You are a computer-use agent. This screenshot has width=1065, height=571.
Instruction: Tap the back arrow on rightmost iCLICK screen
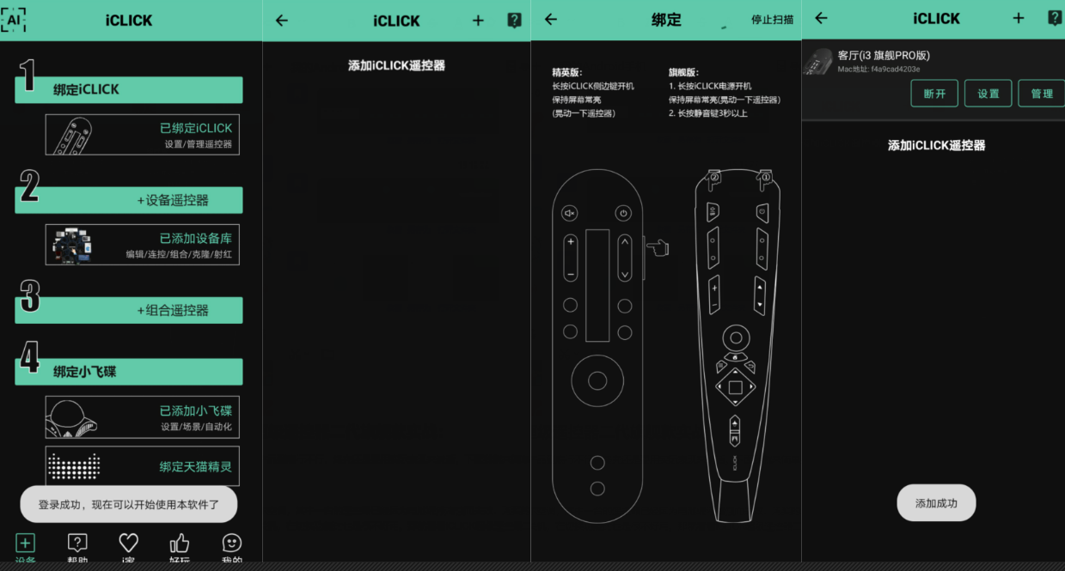(x=821, y=18)
